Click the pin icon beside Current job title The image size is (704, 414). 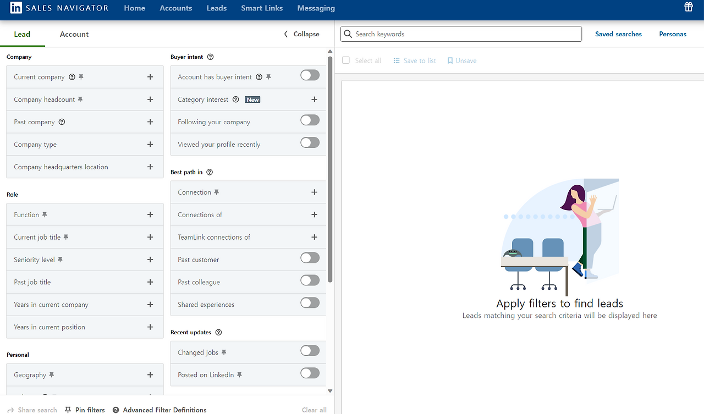(66, 237)
